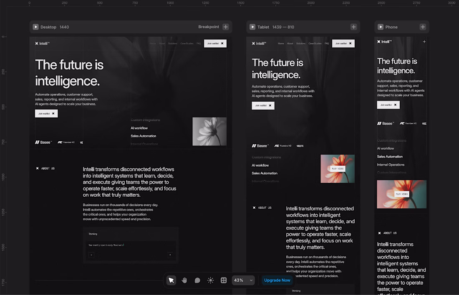This screenshot has width=459, height=295.
Task: Select the Tablet hero heading text
Action: [x=277, y=69]
